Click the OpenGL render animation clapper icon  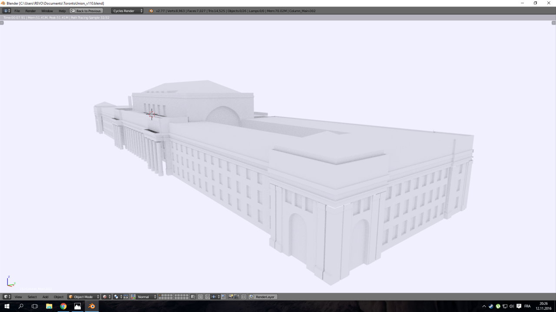tap(236, 297)
